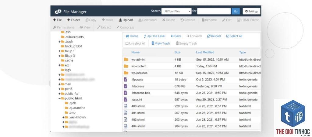
Task: Select .quarantine in the folder tree
Action: point(77,108)
